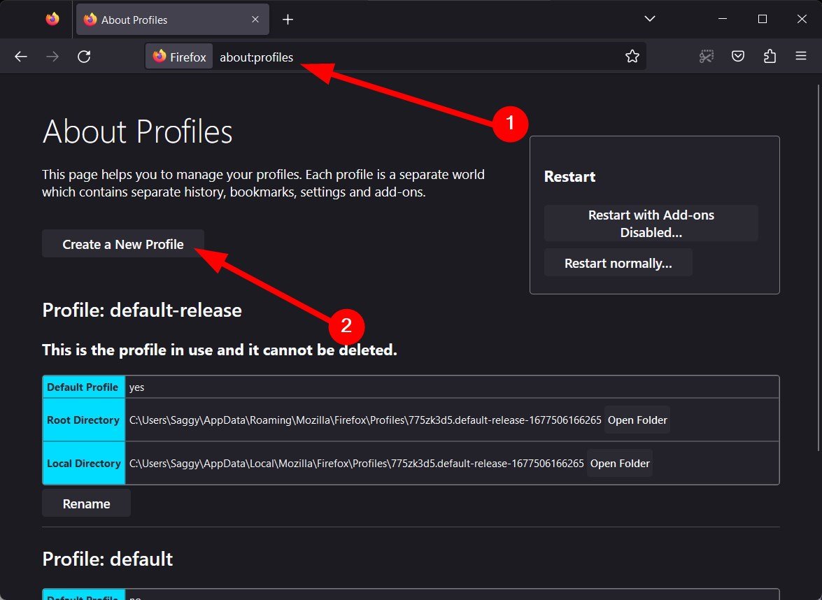Click Restart with Add-ons Disabled button

coord(651,224)
